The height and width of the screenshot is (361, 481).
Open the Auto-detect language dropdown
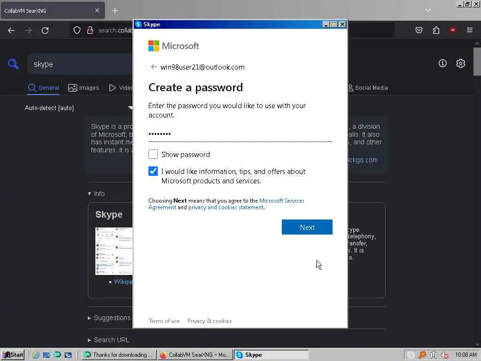[78, 108]
